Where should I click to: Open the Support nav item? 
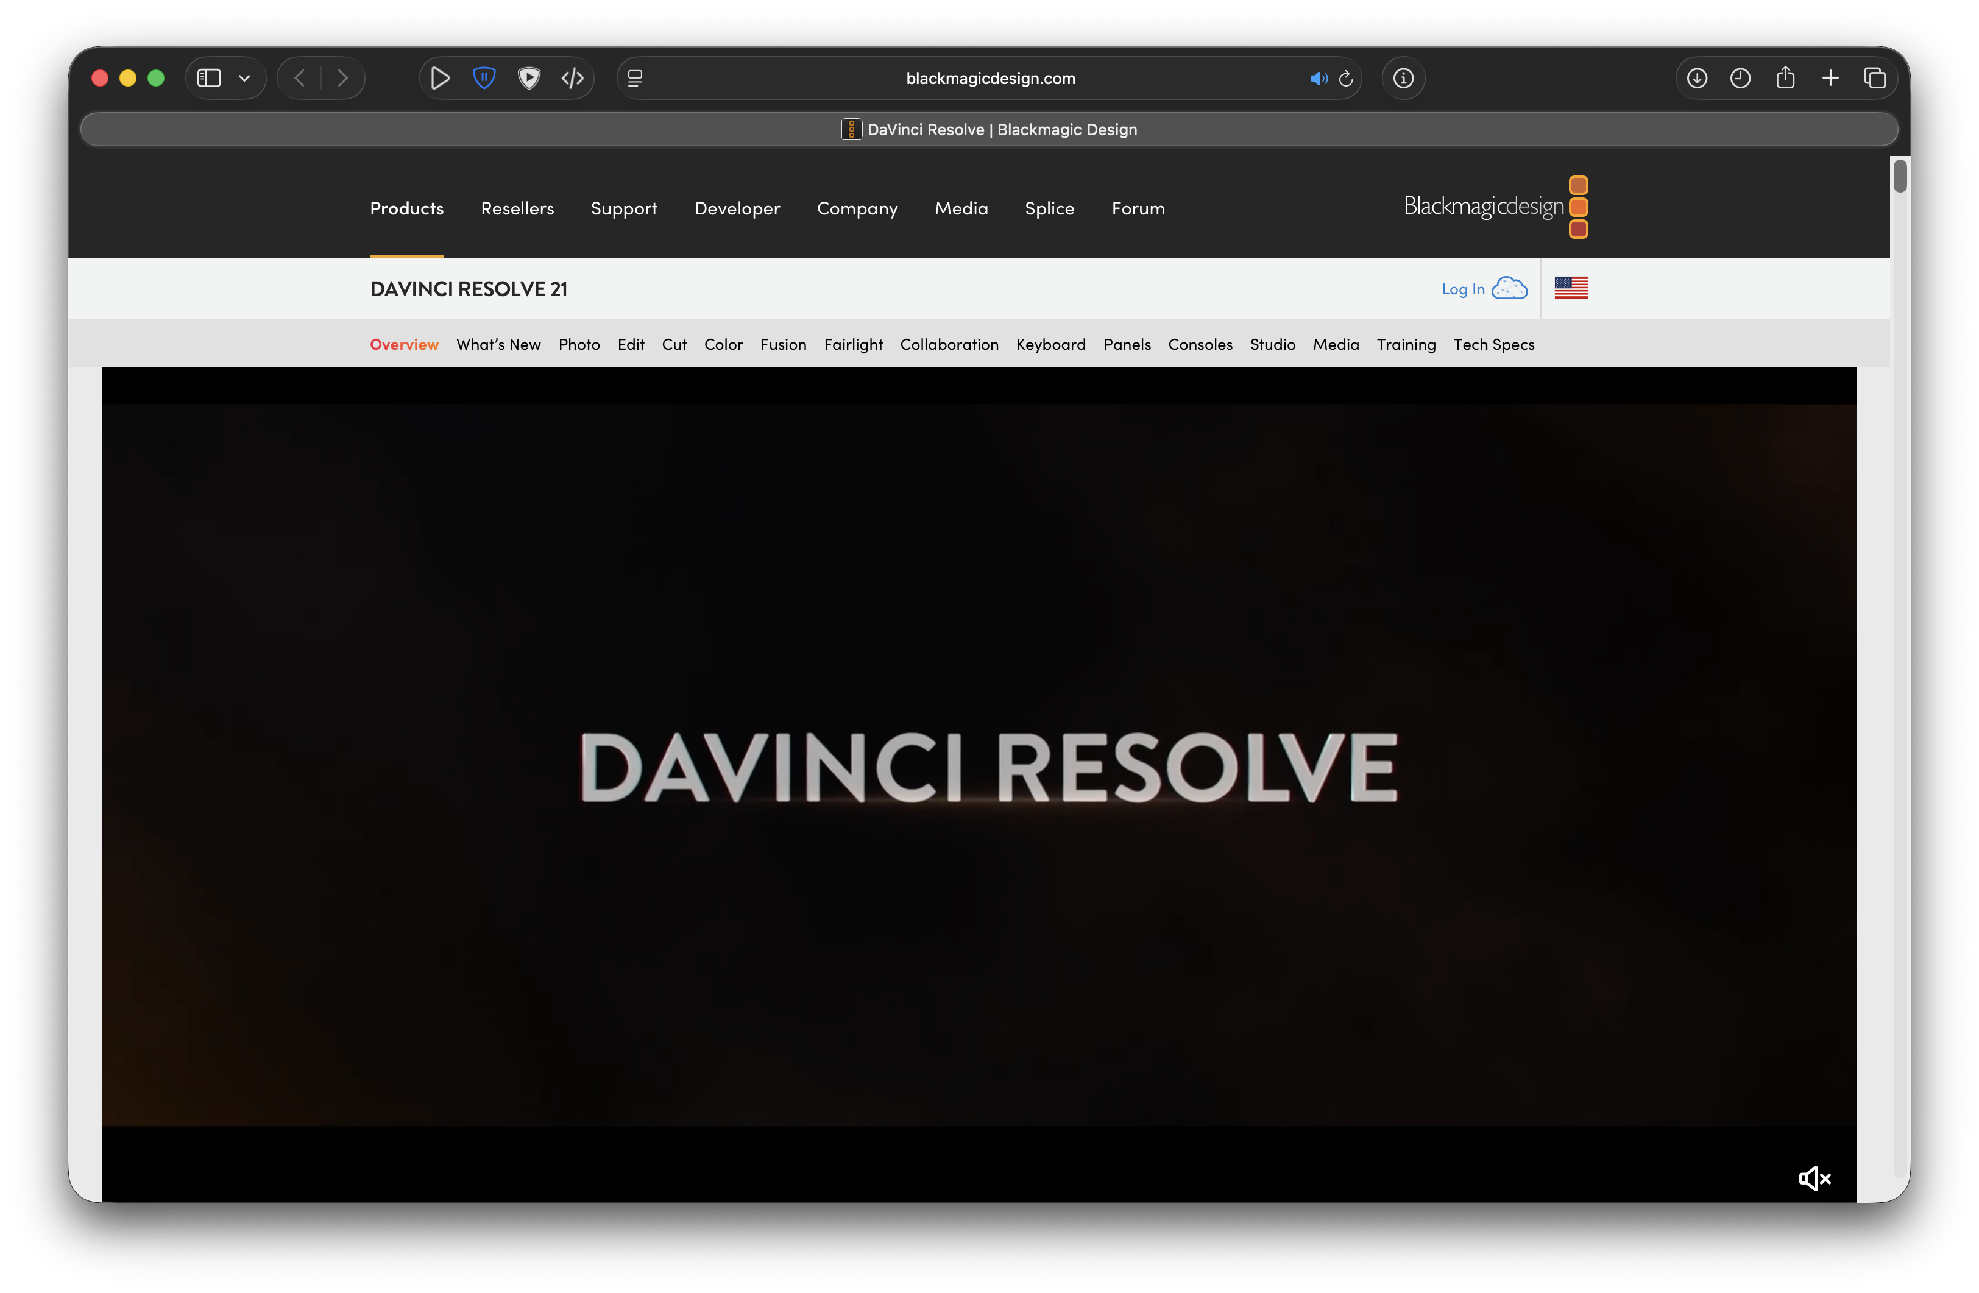click(624, 209)
